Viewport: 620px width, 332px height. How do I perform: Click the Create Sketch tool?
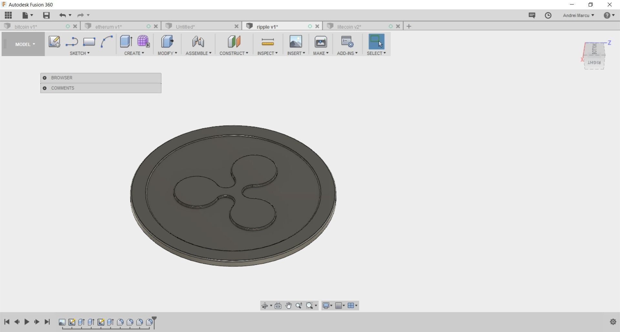54,42
